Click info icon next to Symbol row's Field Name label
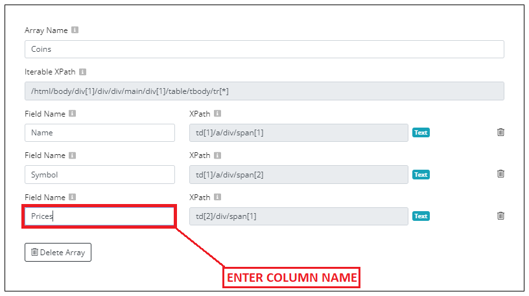 tap(72, 155)
